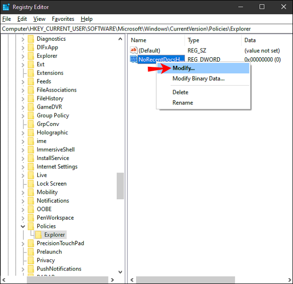293x284 pixels.
Task: Click the Policies folder icon
Action: [x=31, y=226]
